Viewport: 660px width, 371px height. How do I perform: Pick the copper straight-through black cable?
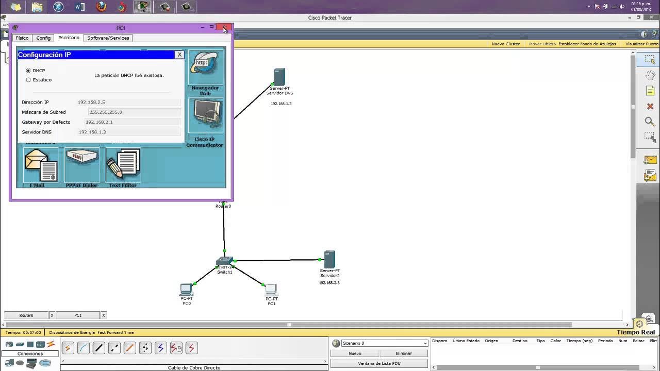[x=98, y=348]
